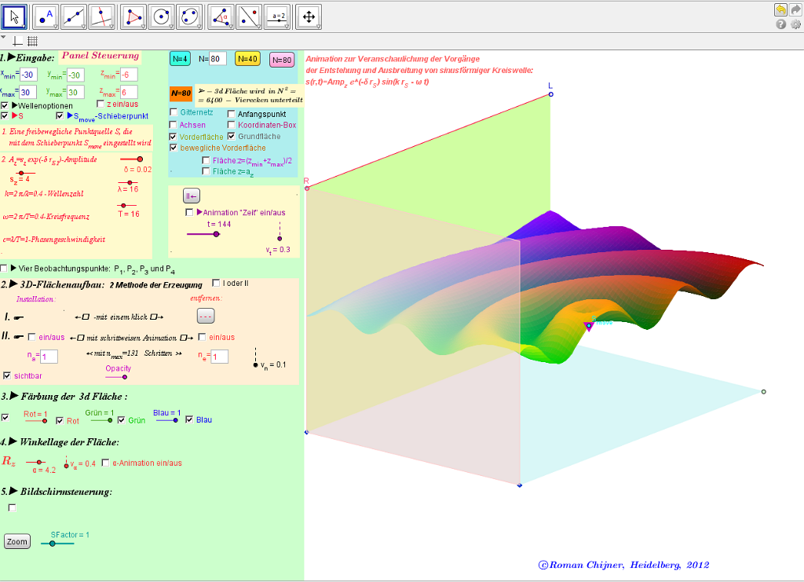This screenshot has height=582, width=804.
Task: Enable the Gitternetz checkbox
Action: pos(174,113)
